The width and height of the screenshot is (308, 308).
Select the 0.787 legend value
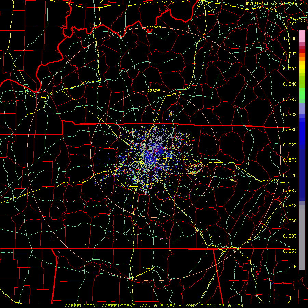tap(290, 99)
